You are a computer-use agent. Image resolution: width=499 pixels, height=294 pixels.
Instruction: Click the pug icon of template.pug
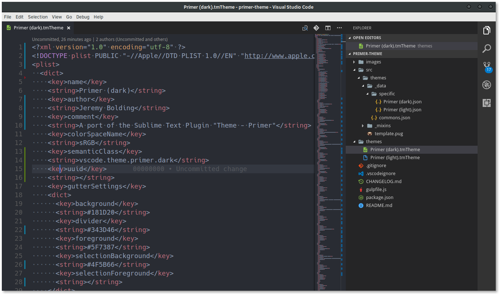(x=370, y=134)
